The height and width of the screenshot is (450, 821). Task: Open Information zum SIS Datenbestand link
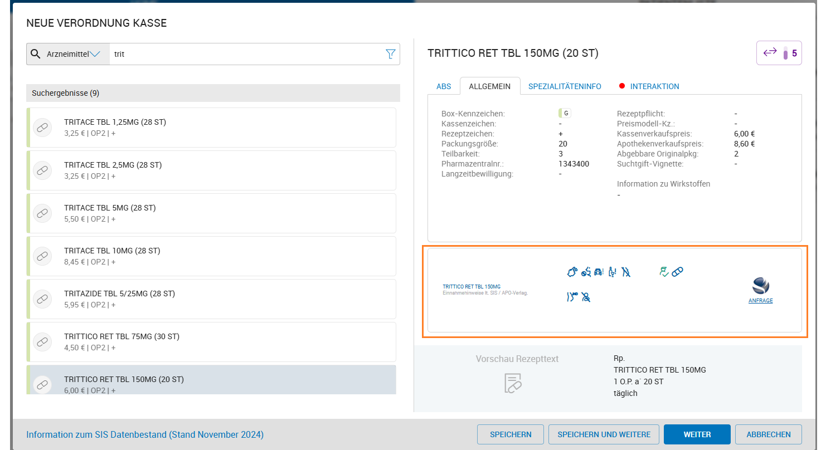click(x=145, y=434)
